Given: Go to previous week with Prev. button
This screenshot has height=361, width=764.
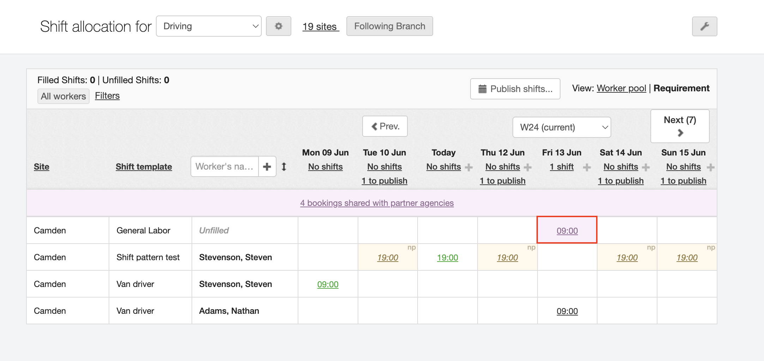Looking at the screenshot, I should tap(385, 126).
